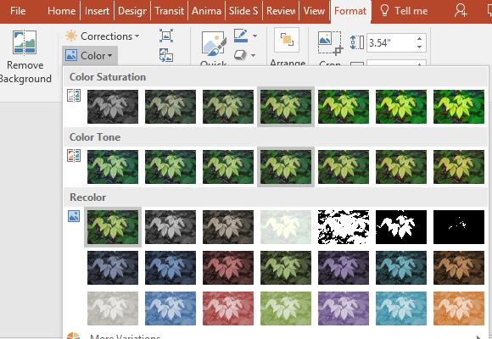Pick the orange light recolor swatch
Viewport: 492px width, 339px height.
tap(459, 308)
